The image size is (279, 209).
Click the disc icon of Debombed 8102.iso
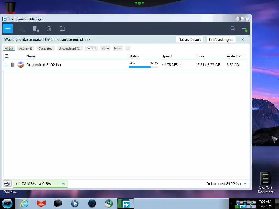[x=21, y=65]
